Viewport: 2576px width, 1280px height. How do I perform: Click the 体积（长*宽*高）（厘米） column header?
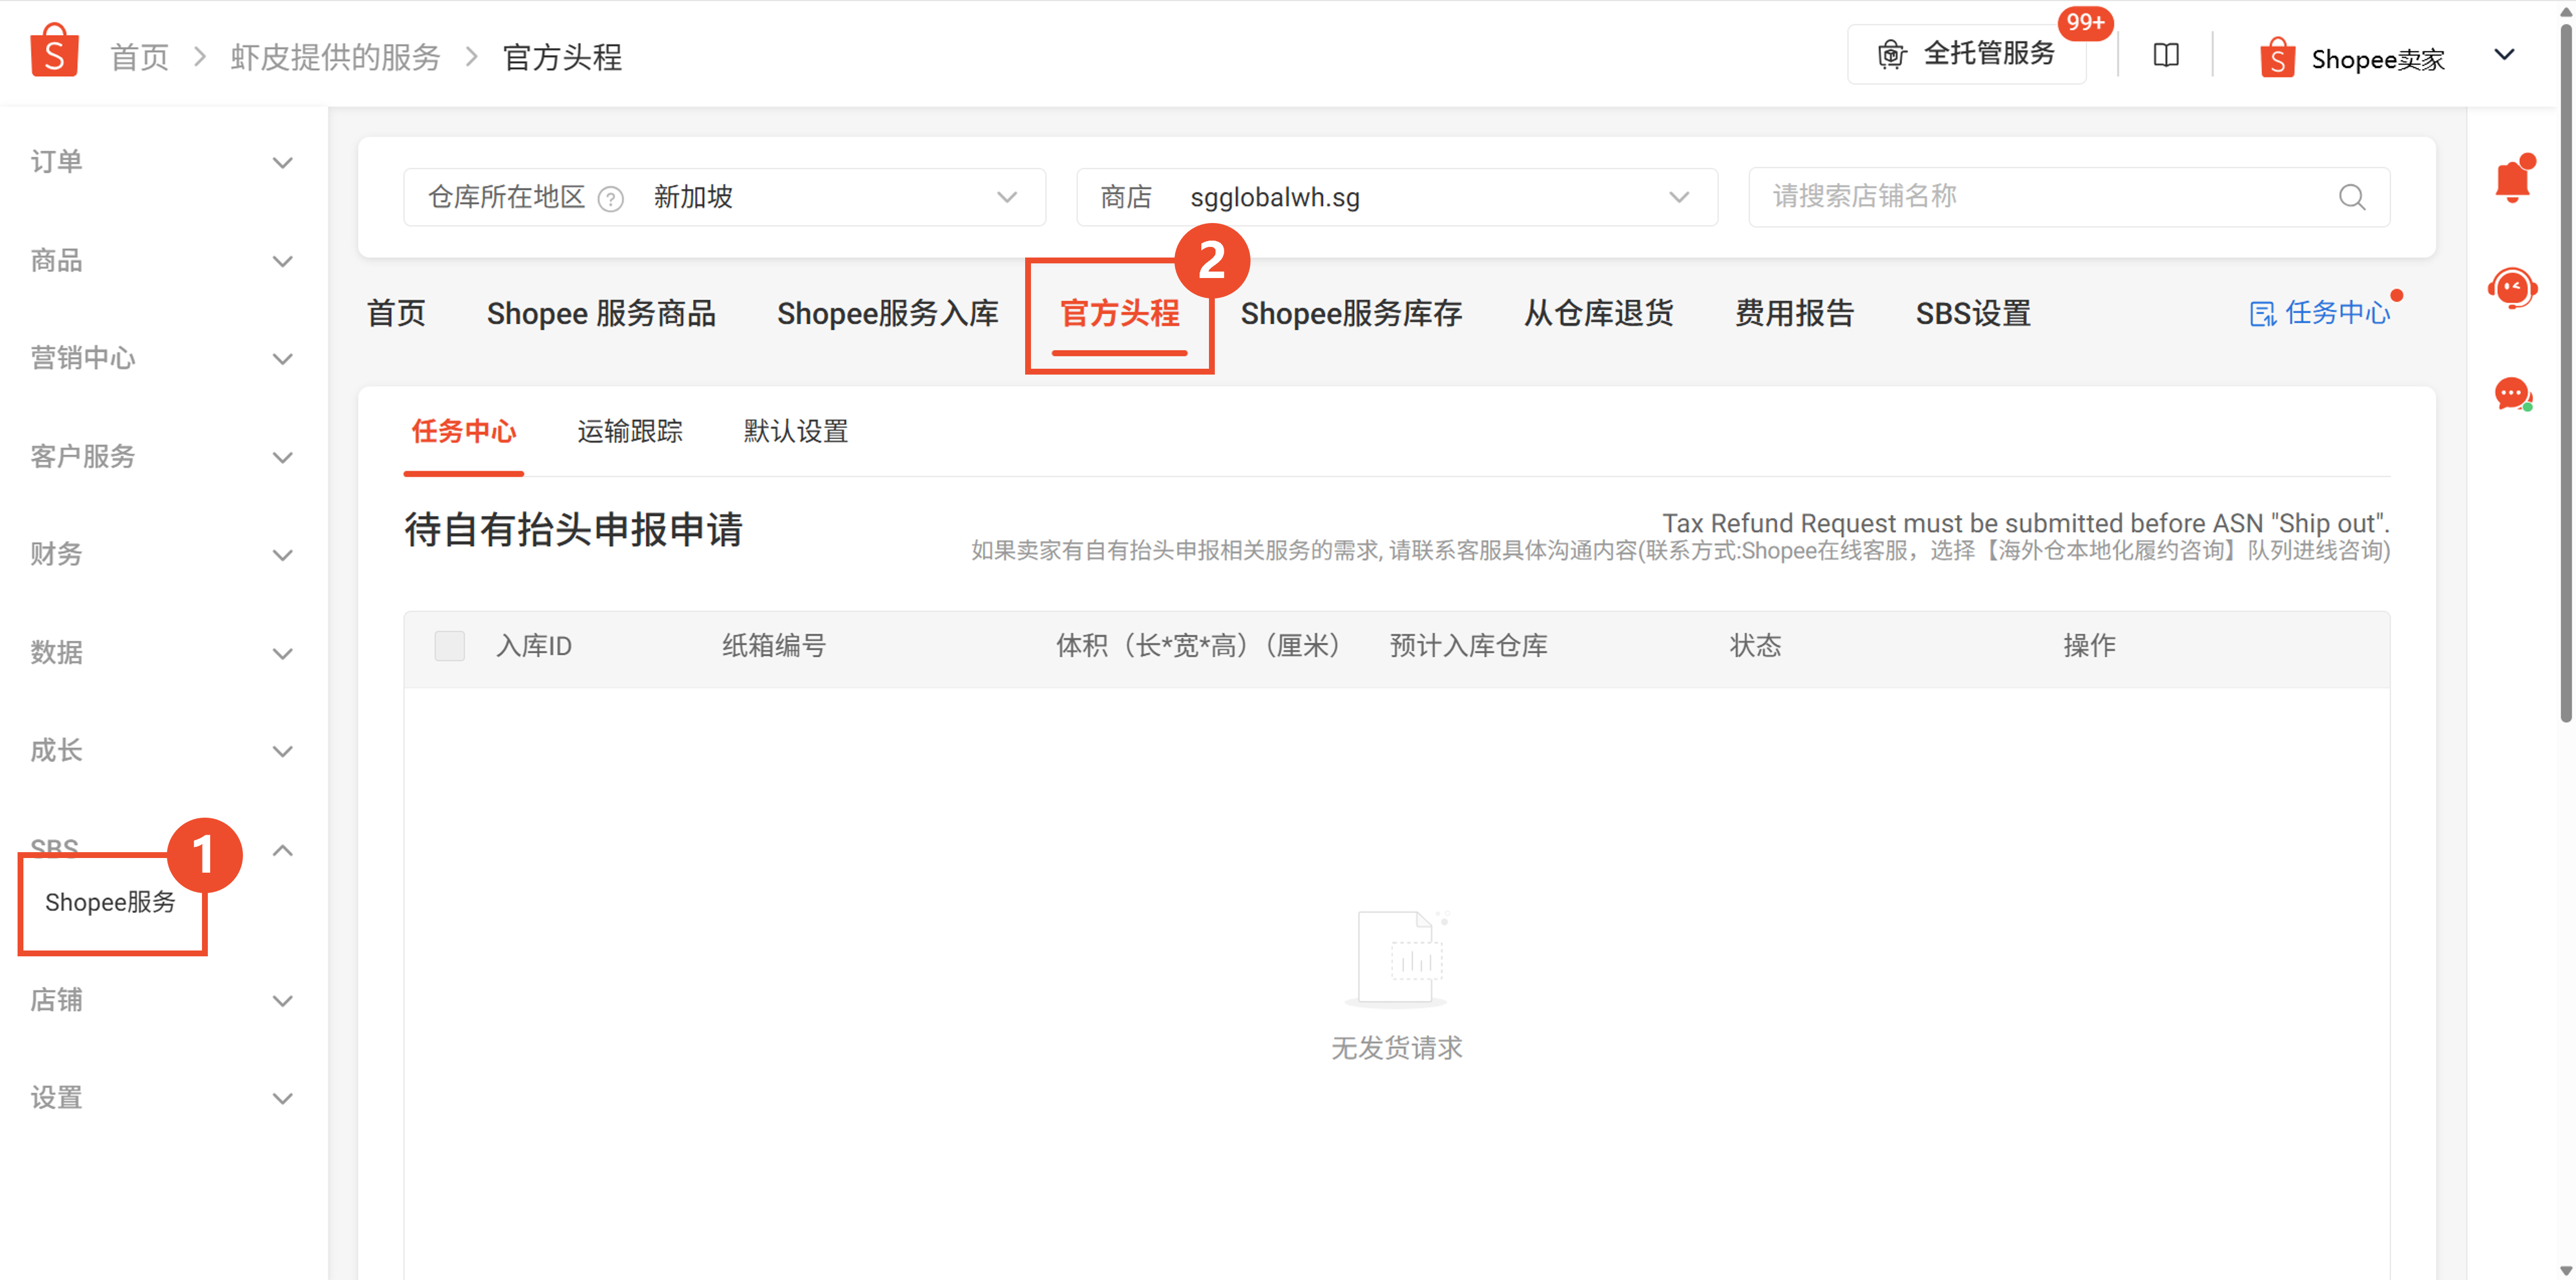click(x=1198, y=646)
